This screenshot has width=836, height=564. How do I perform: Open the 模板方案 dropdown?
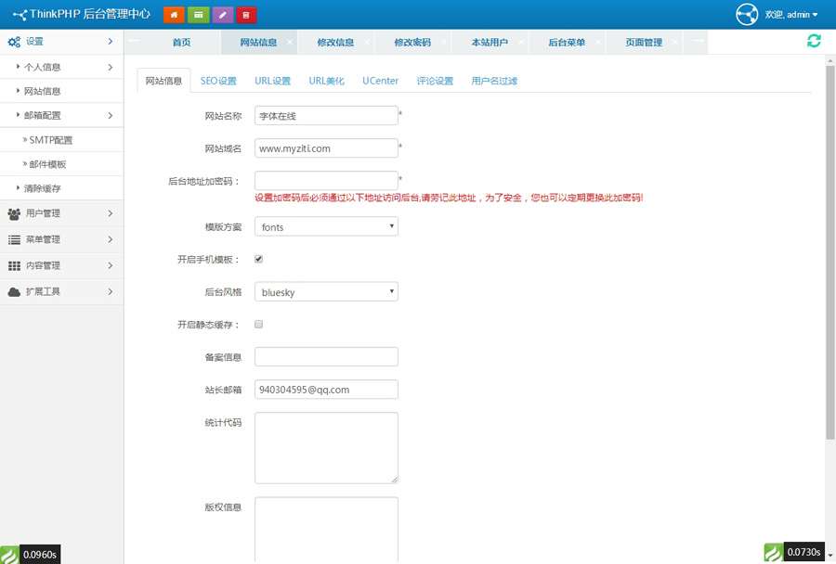[326, 226]
